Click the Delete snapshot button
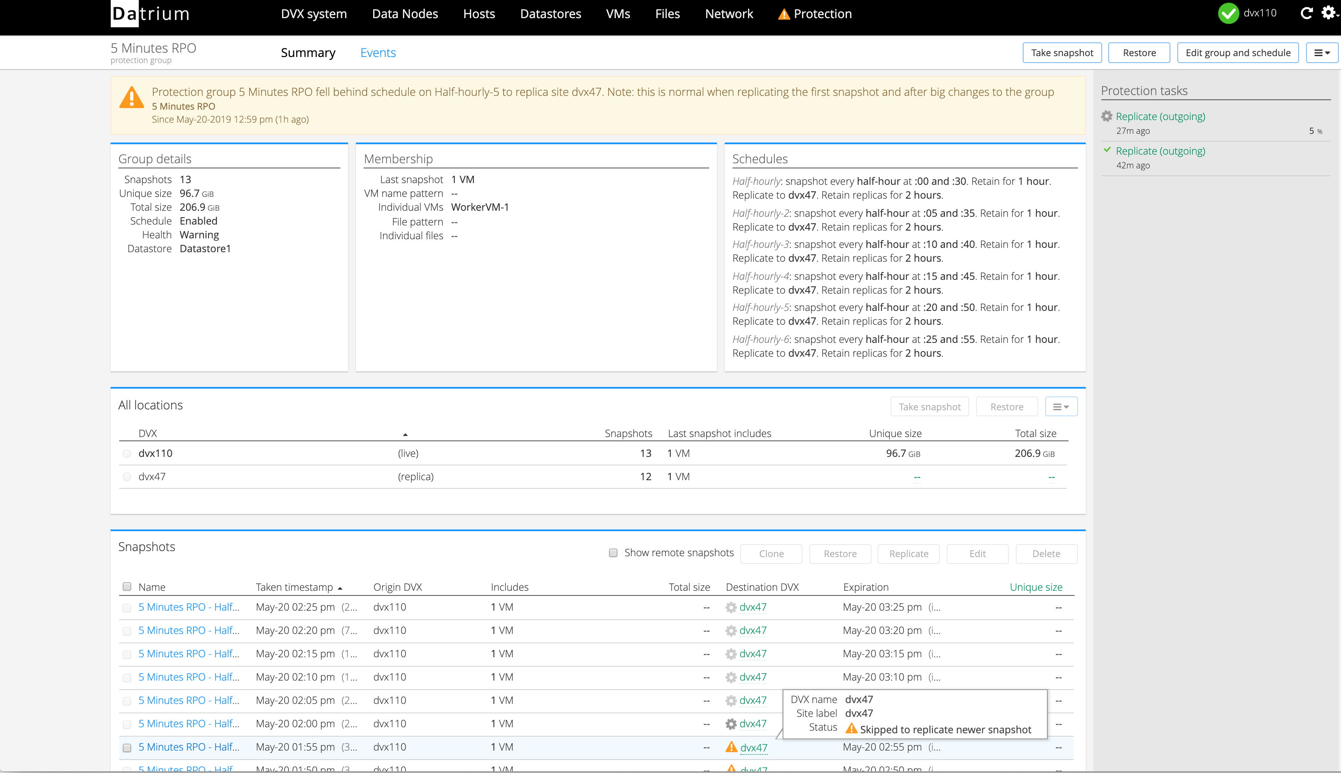The height and width of the screenshot is (773, 1341). pos(1046,554)
